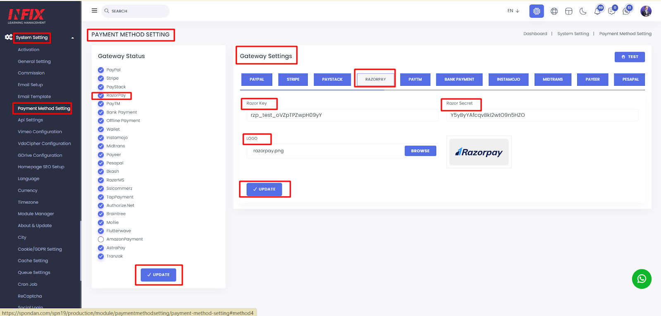
Task: Click BROWSE to choose logo file
Action: [x=420, y=151]
